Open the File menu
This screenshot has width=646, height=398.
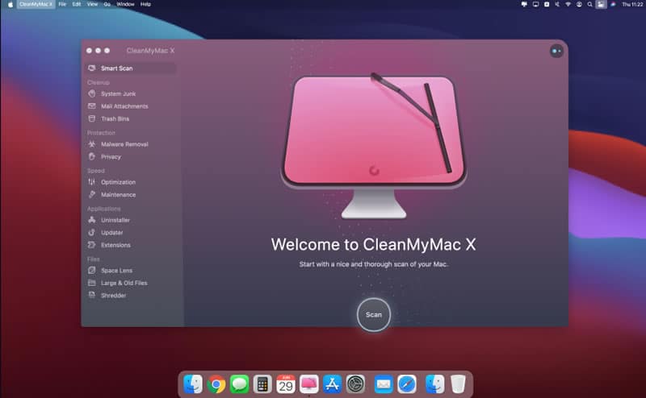[x=62, y=4]
